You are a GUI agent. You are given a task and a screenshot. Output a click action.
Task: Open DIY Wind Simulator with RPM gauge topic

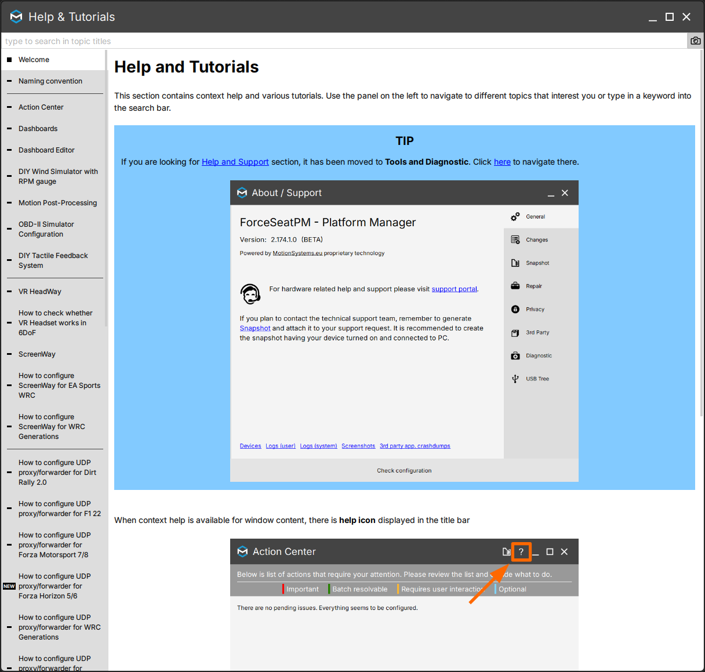point(53,176)
